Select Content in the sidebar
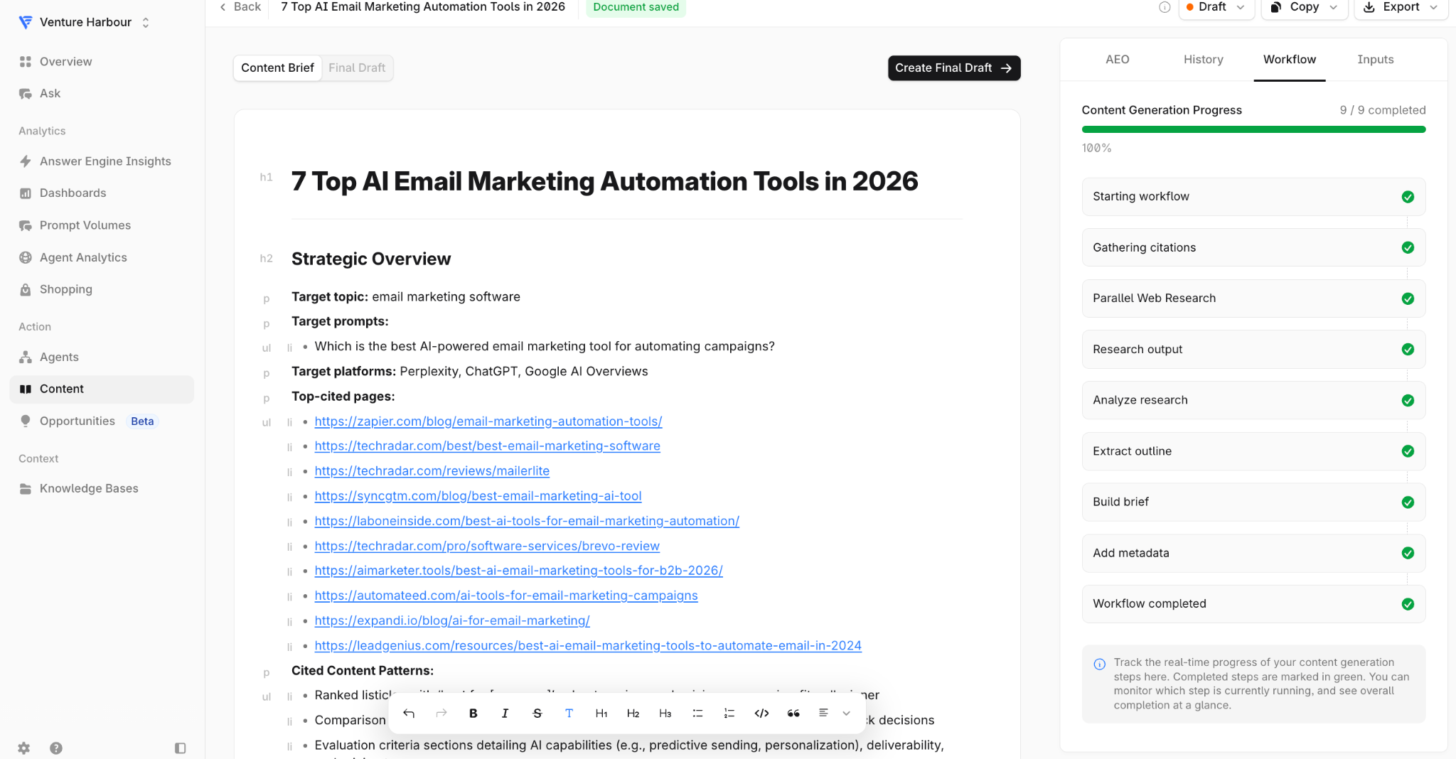This screenshot has width=1456, height=759. tap(102, 389)
